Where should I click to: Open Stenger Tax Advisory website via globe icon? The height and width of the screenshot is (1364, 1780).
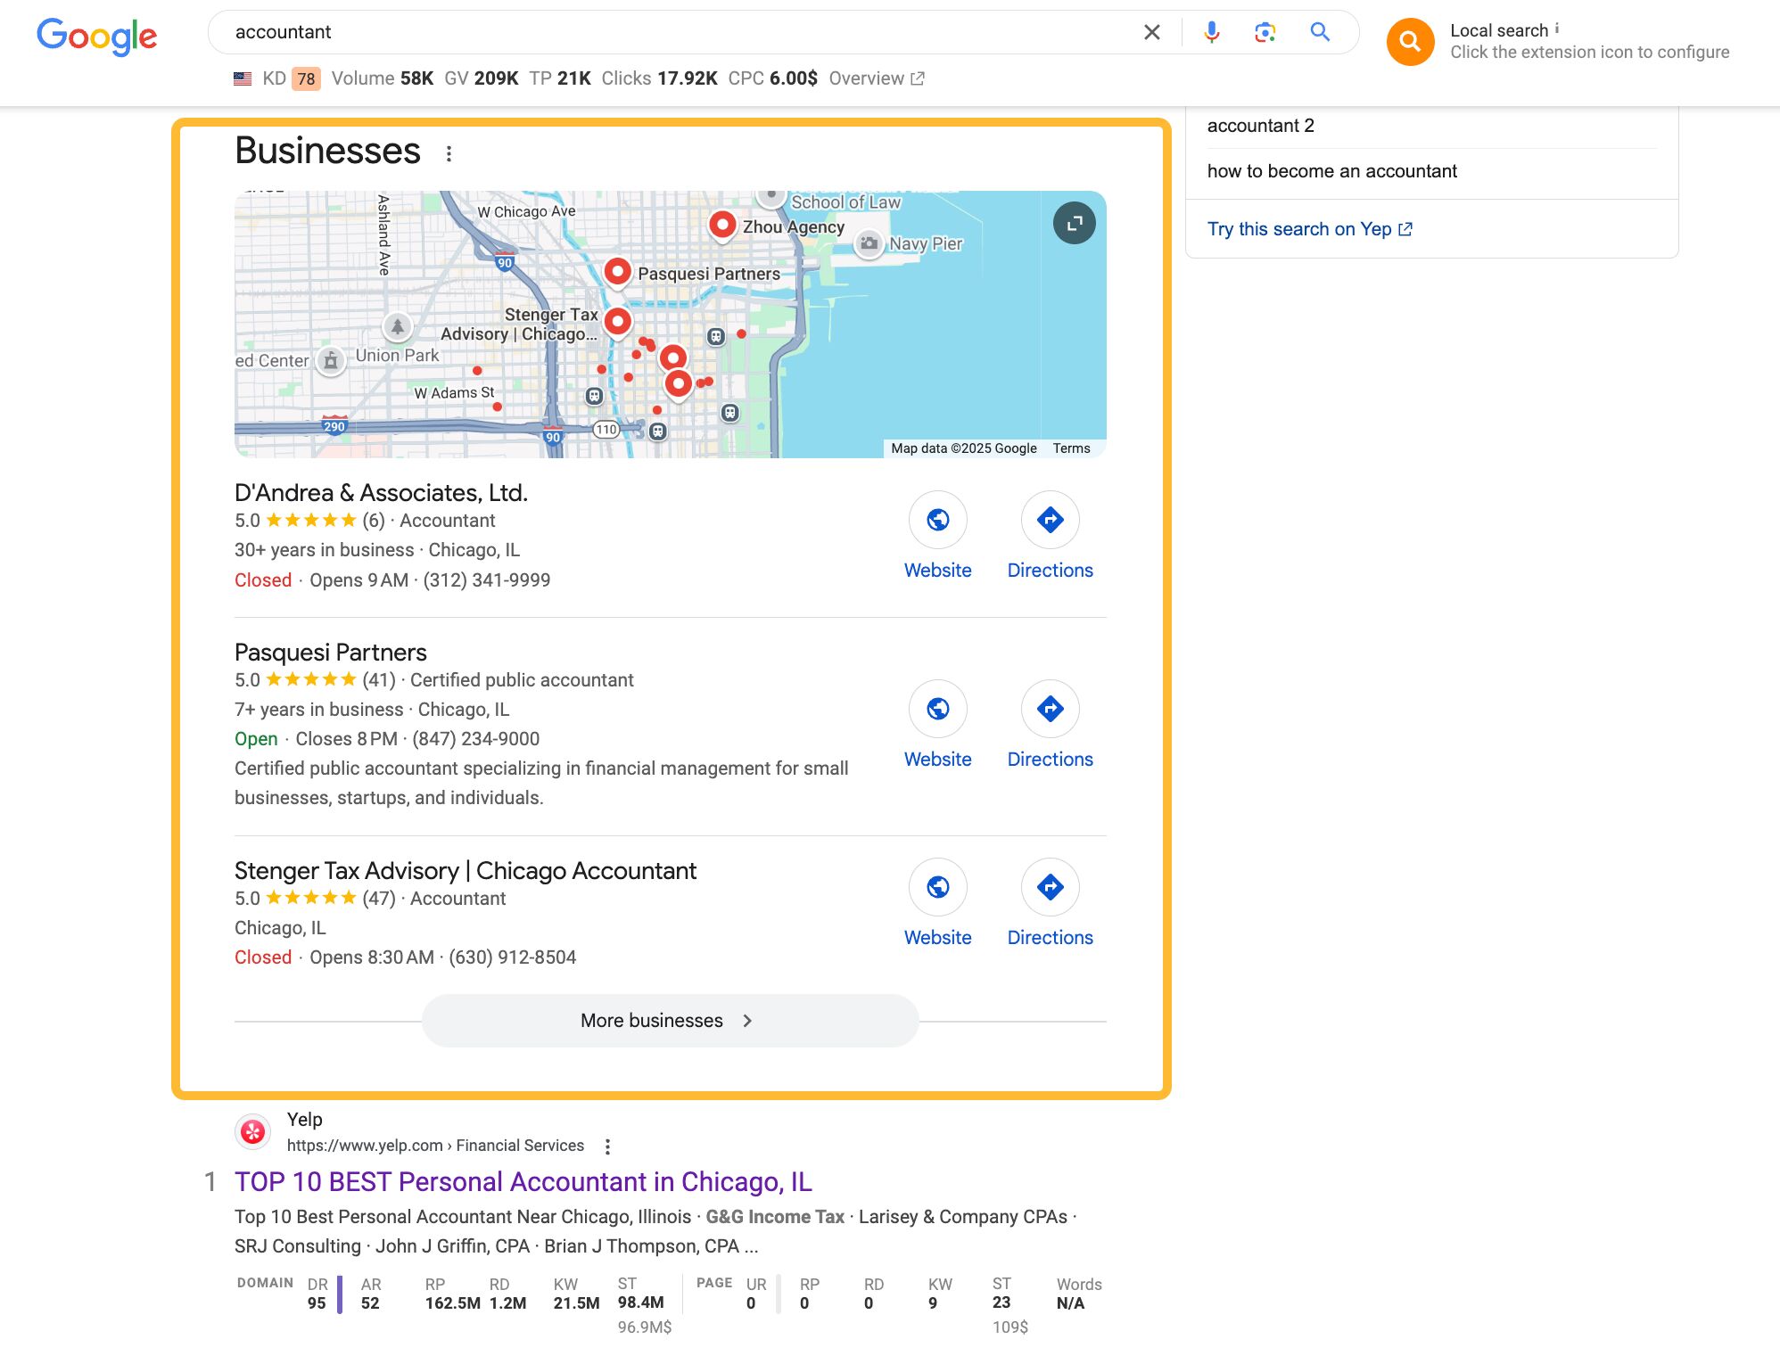937,887
